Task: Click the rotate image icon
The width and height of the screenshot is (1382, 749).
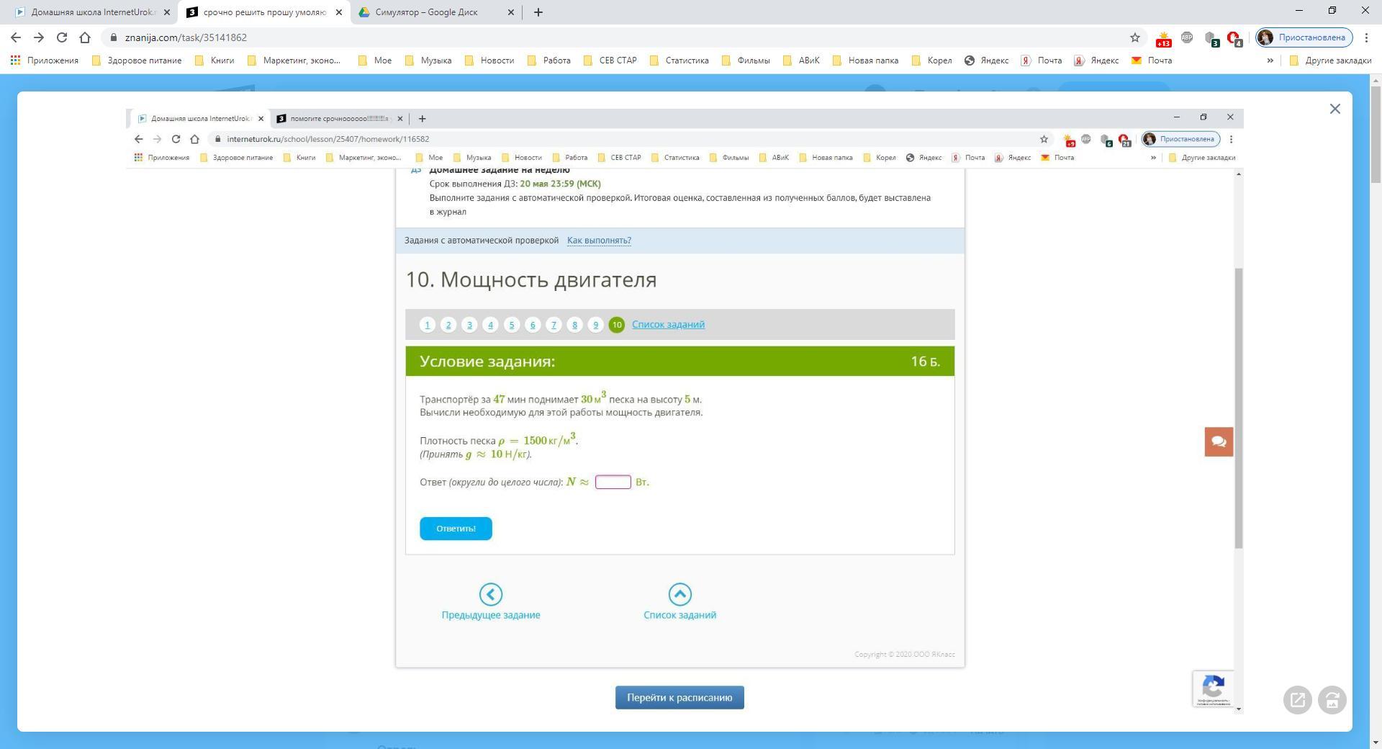Action: tap(1332, 700)
